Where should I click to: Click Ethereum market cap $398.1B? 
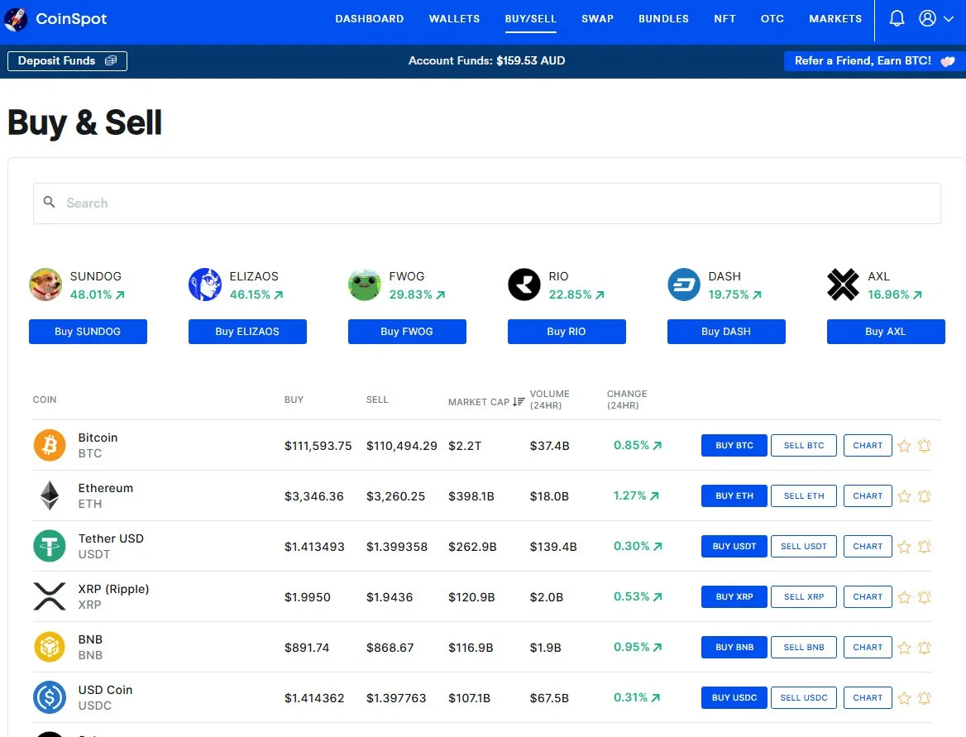pyautogui.click(x=471, y=496)
